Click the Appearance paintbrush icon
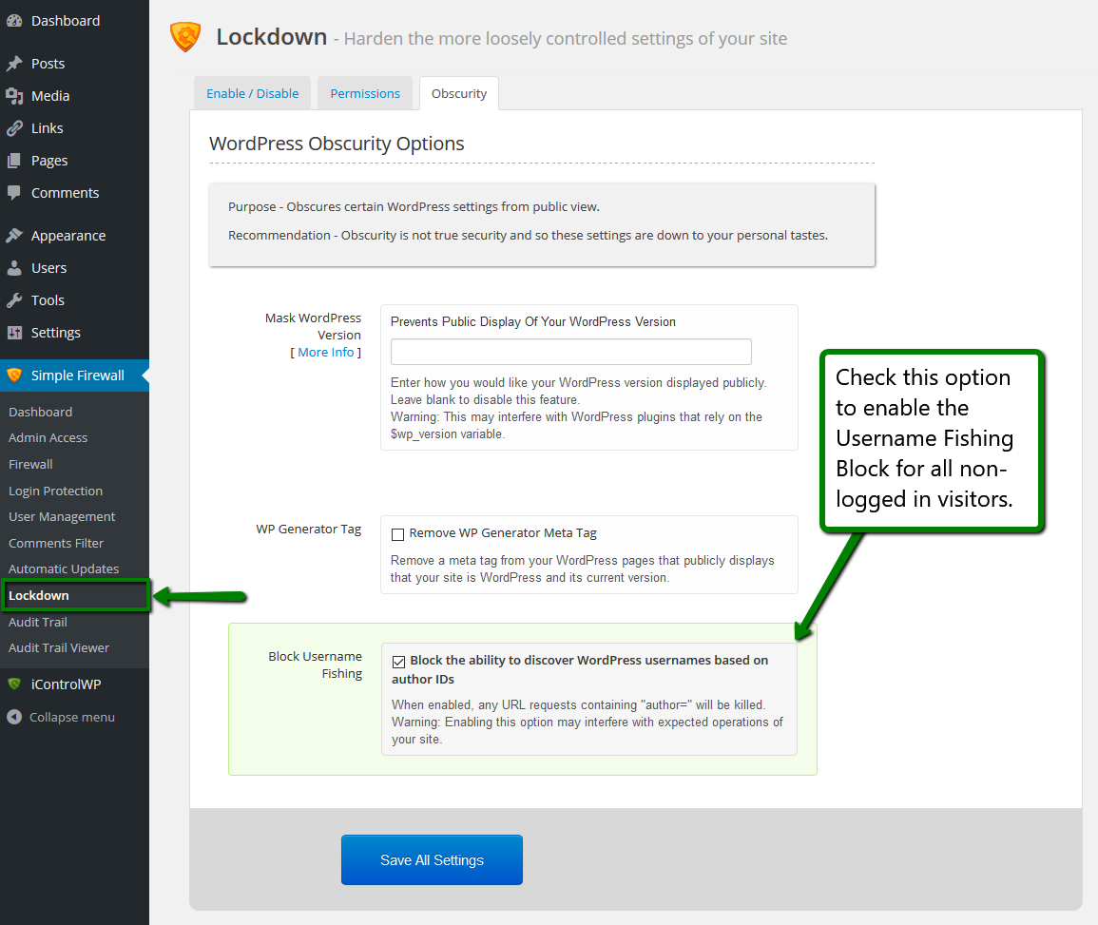Image resolution: width=1098 pixels, height=925 pixels. (14, 235)
